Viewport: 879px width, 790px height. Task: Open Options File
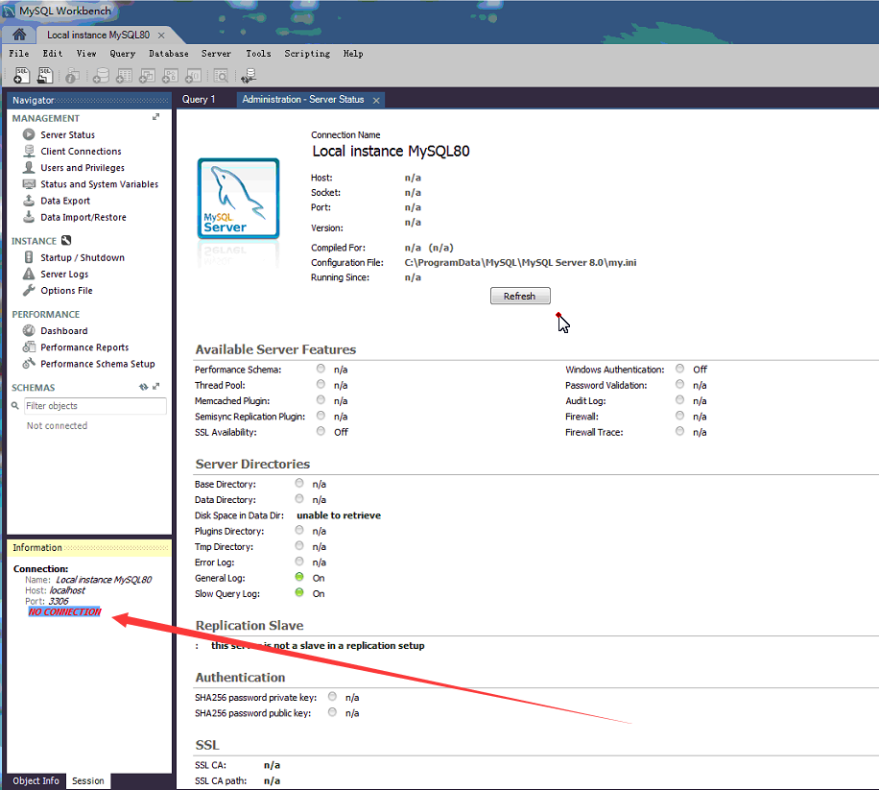[66, 291]
